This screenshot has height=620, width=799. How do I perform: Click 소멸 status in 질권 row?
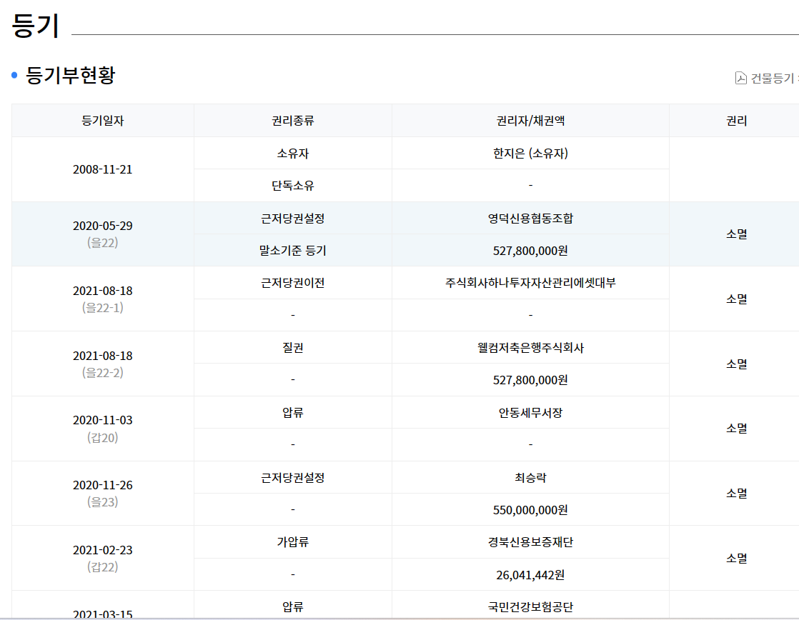(x=736, y=364)
